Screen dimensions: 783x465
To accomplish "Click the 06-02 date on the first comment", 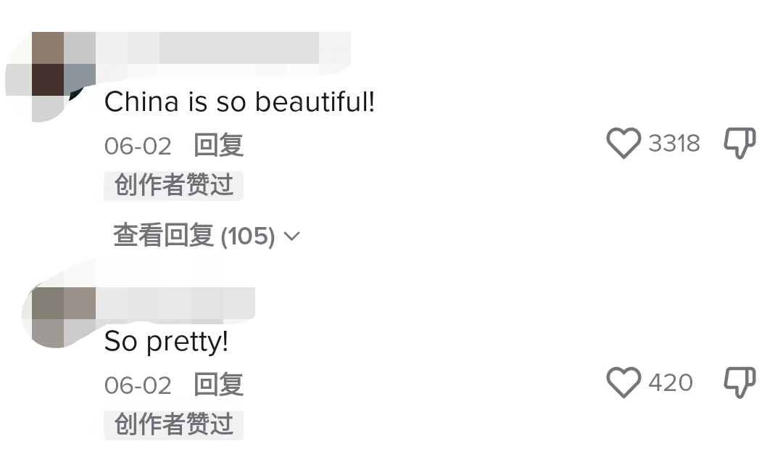I will pyautogui.click(x=138, y=146).
